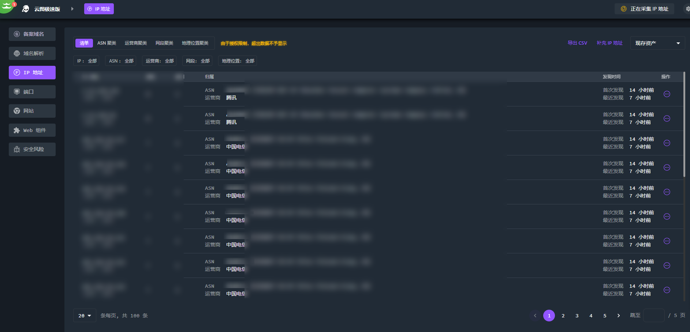Click the 跳至 page number input

(x=654, y=316)
